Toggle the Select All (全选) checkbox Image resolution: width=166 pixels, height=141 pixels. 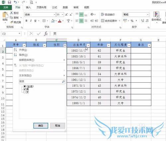pos(25,86)
